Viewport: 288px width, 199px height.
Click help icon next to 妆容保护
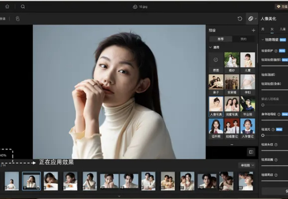276,51
